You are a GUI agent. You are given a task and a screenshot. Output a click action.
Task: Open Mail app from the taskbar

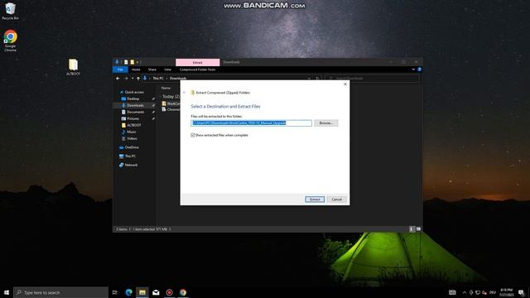click(156, 292)
